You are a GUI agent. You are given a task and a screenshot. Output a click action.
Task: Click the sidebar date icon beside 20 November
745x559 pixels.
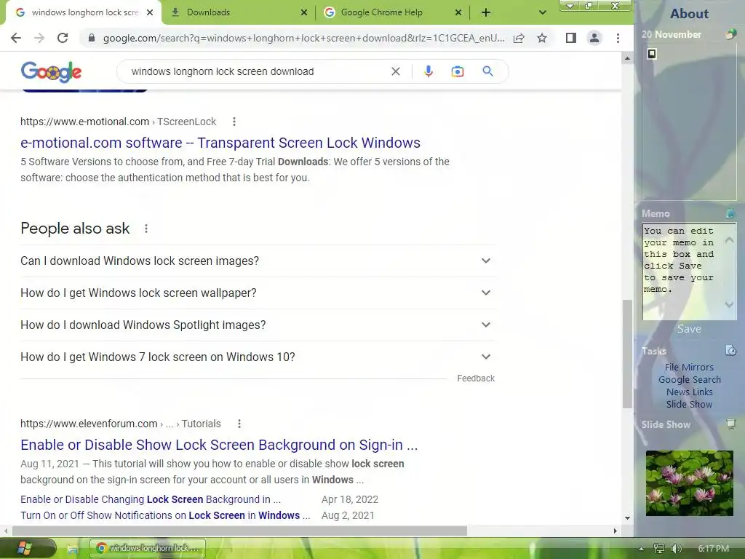(731, 33)
